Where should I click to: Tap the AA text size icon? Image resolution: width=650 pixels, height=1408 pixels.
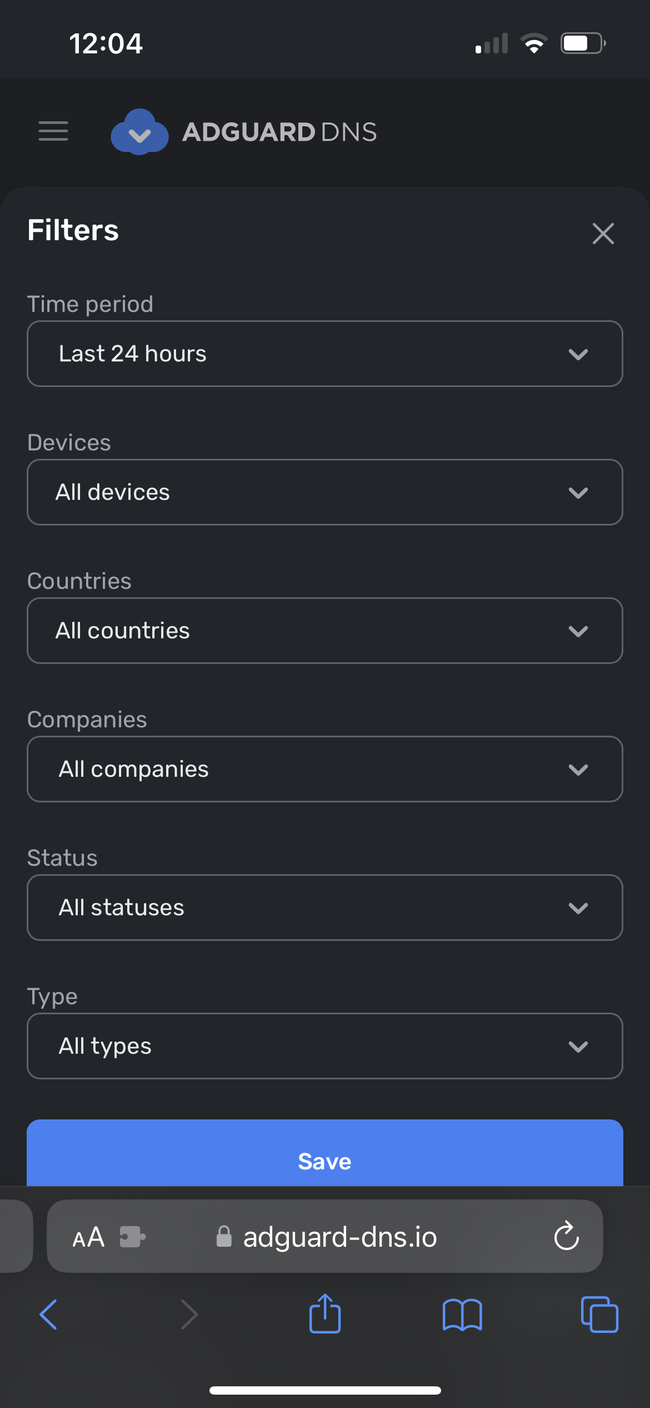[87, 1237]
